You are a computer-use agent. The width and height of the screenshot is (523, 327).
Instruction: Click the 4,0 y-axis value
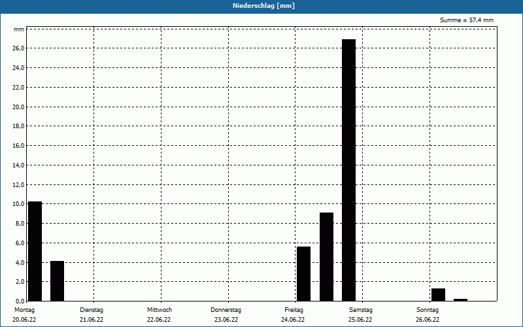pos(20,262)
